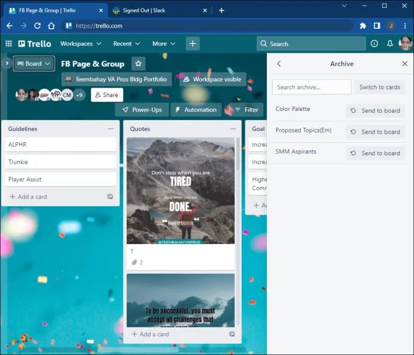Select the FB Page & Group Trello tab

(x=55, y=10)
